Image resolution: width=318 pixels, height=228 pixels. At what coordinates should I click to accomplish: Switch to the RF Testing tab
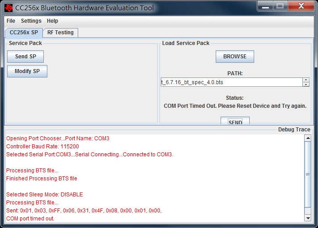pyautogui.click(x=60, y=33)
